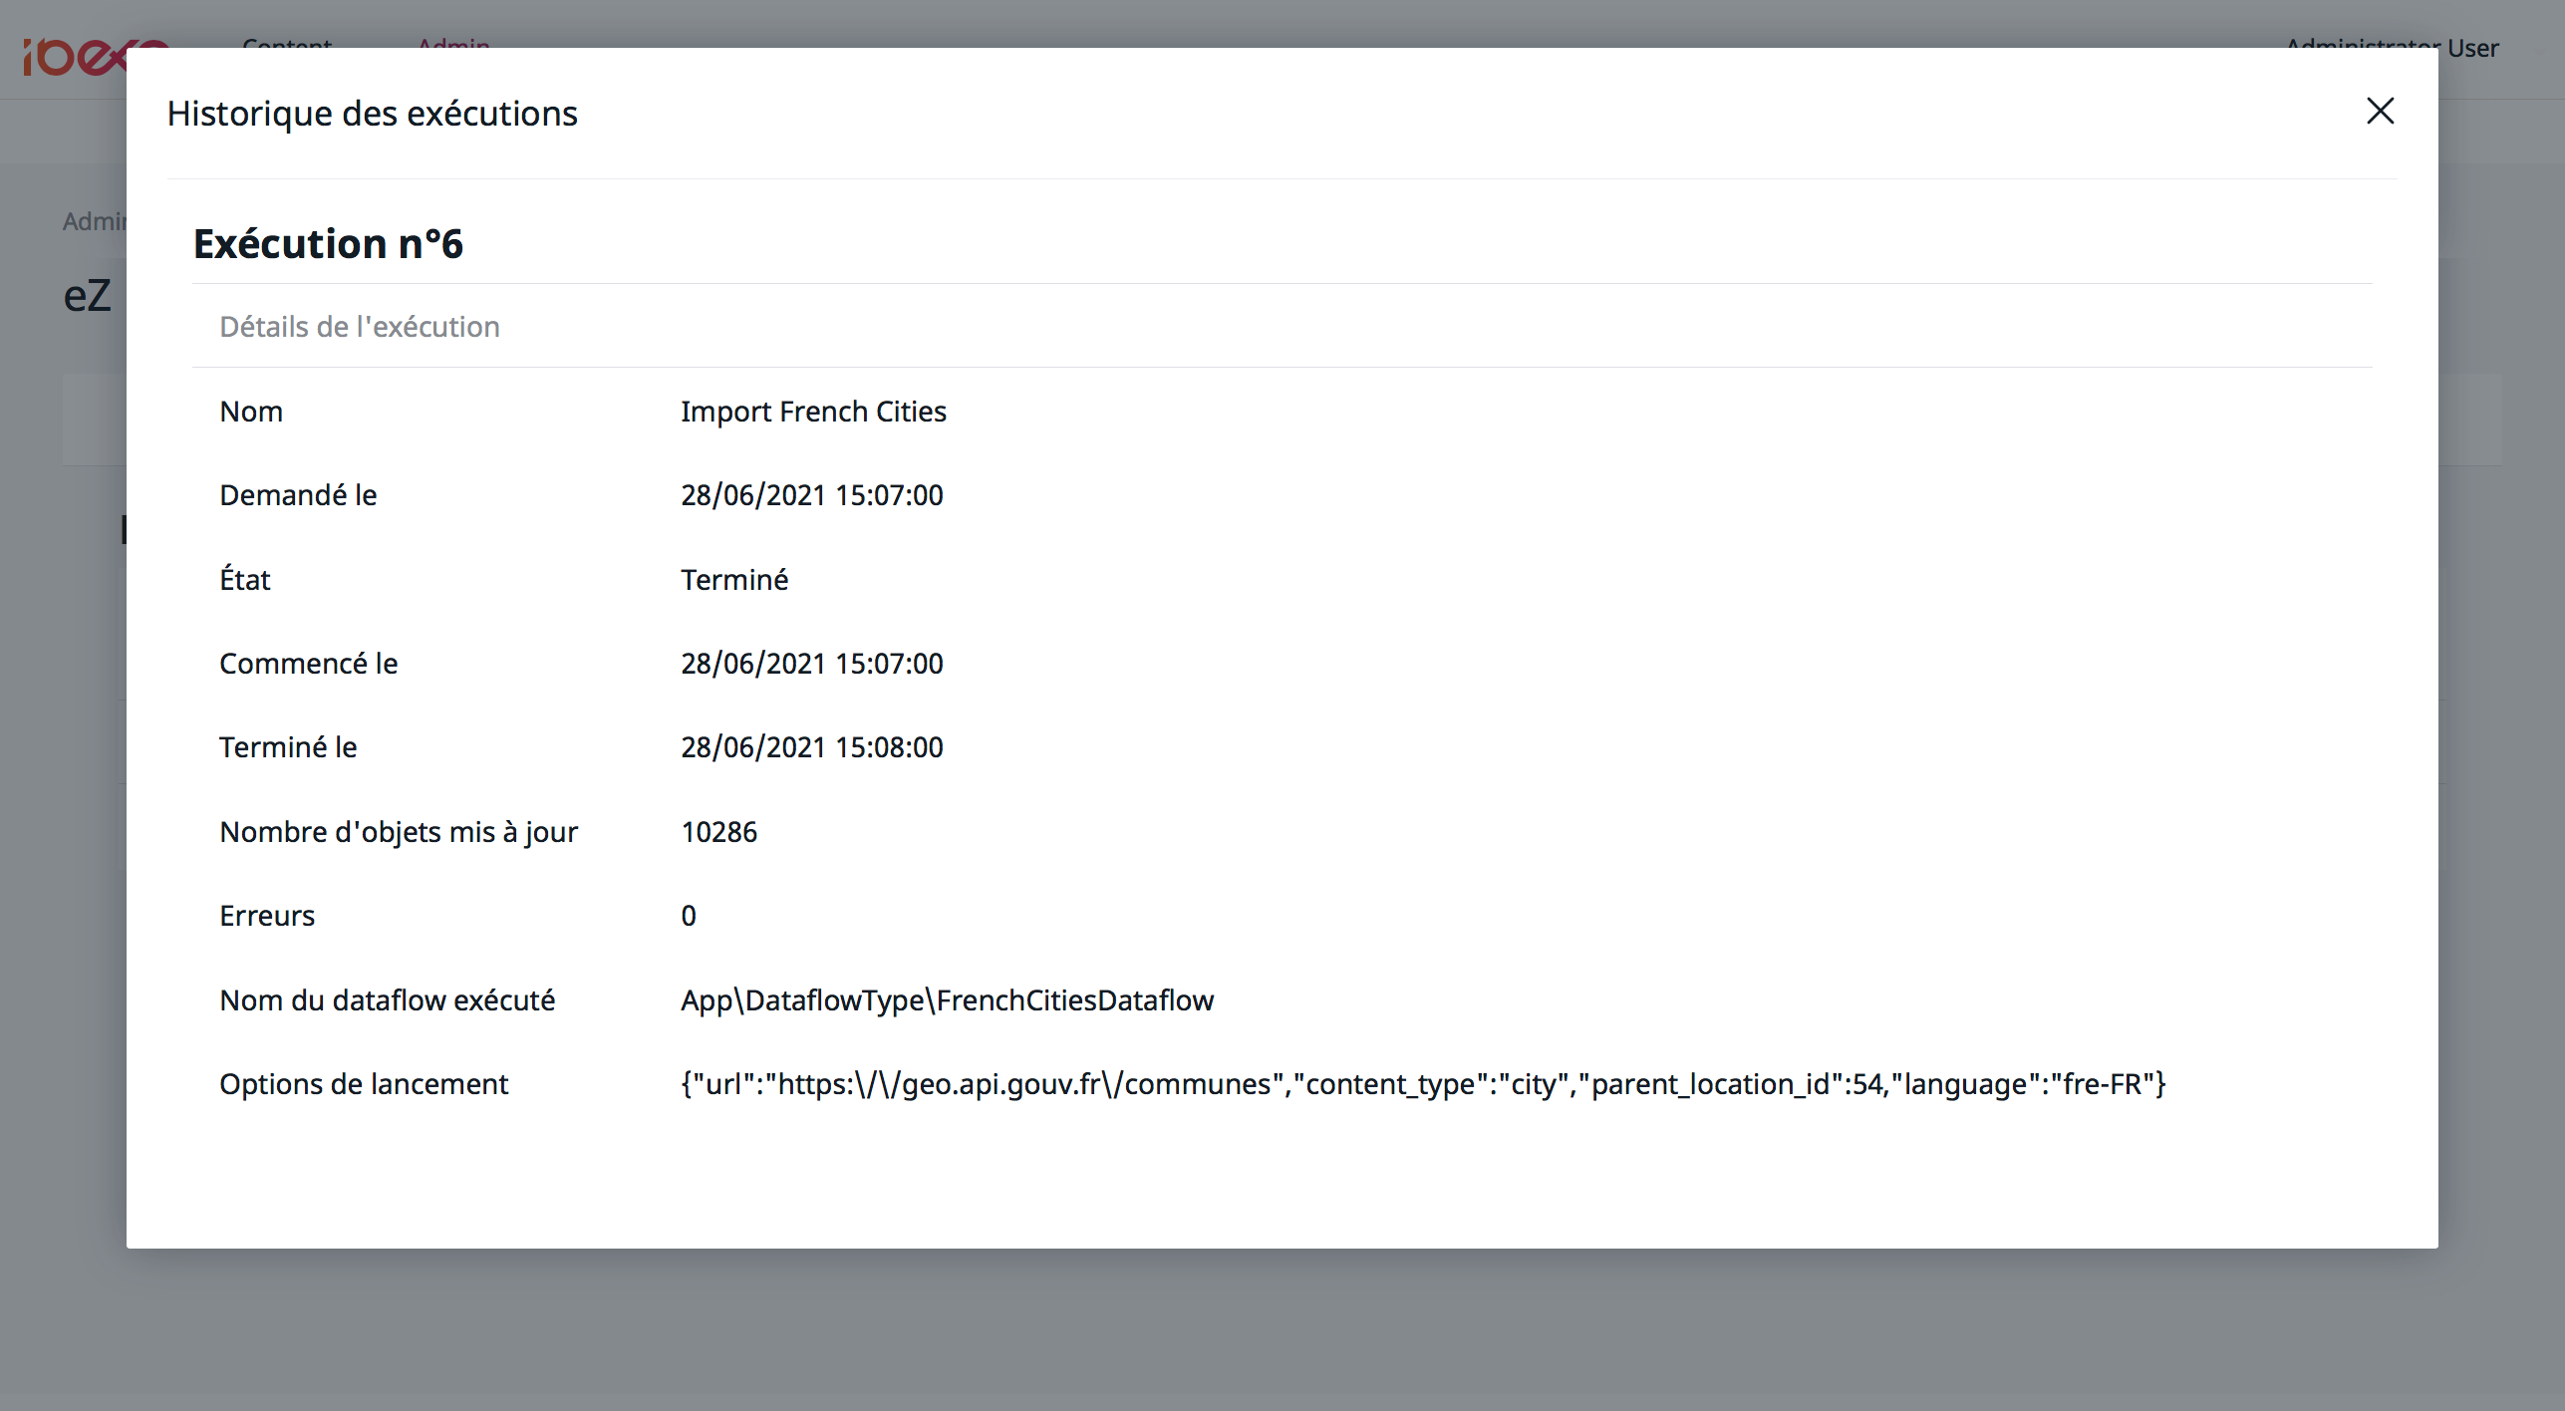Click the Administrator User account menu
Viewport: 2565px width, 1411px height.
click(2471, 48)
